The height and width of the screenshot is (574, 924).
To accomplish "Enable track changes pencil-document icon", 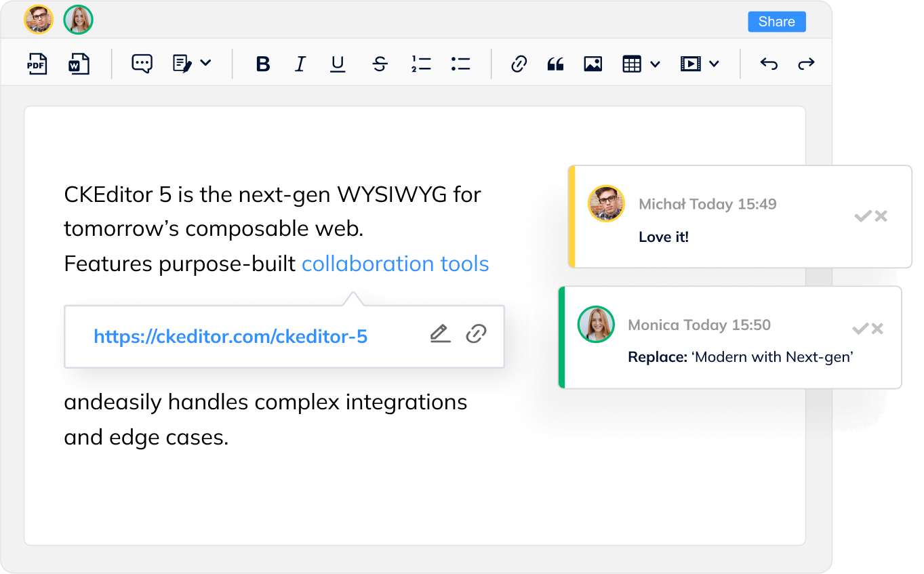I will coord(182,64).
